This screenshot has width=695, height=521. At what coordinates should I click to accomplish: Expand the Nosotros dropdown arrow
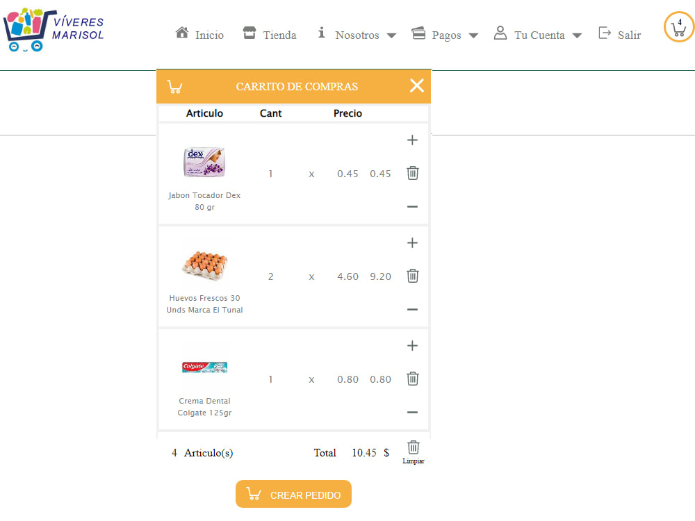click(x=391, y=35)
